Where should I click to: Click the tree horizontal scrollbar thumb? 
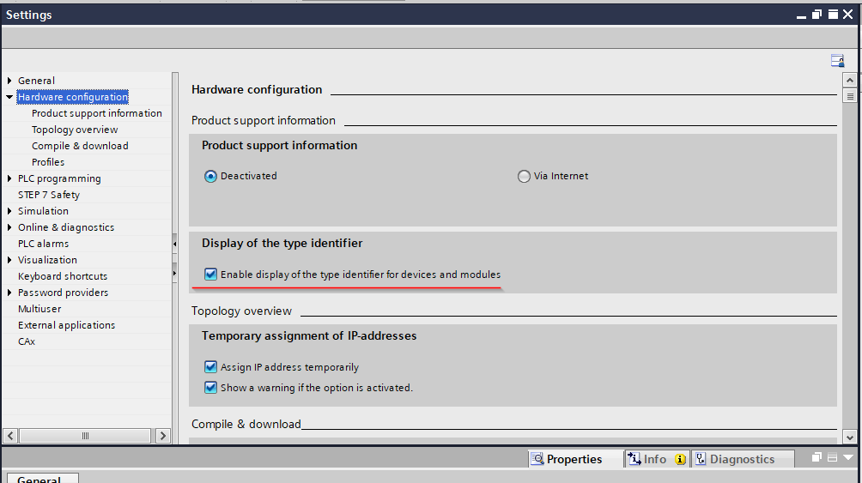coord(85,436)
